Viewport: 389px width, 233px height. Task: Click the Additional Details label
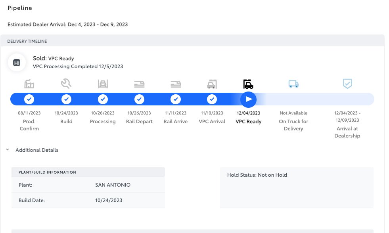click(x=37, y=150)
